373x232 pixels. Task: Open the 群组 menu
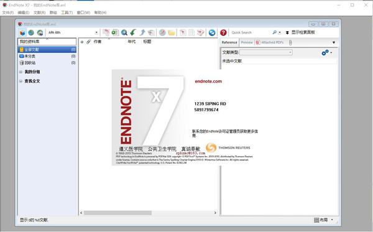coord(53,12)
